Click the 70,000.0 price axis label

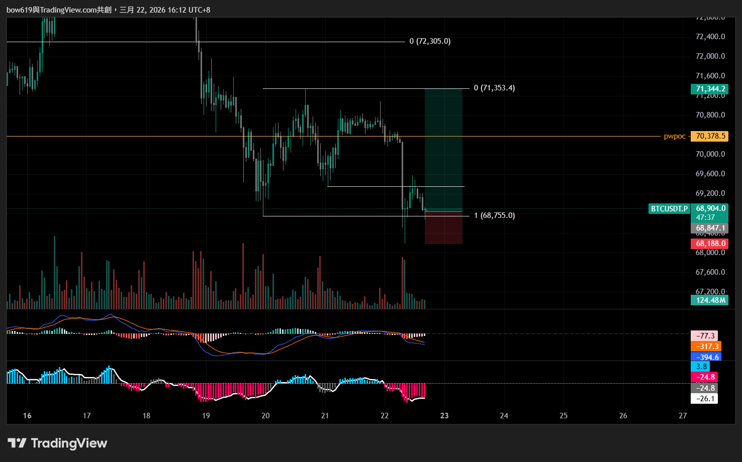pos(710,154)
